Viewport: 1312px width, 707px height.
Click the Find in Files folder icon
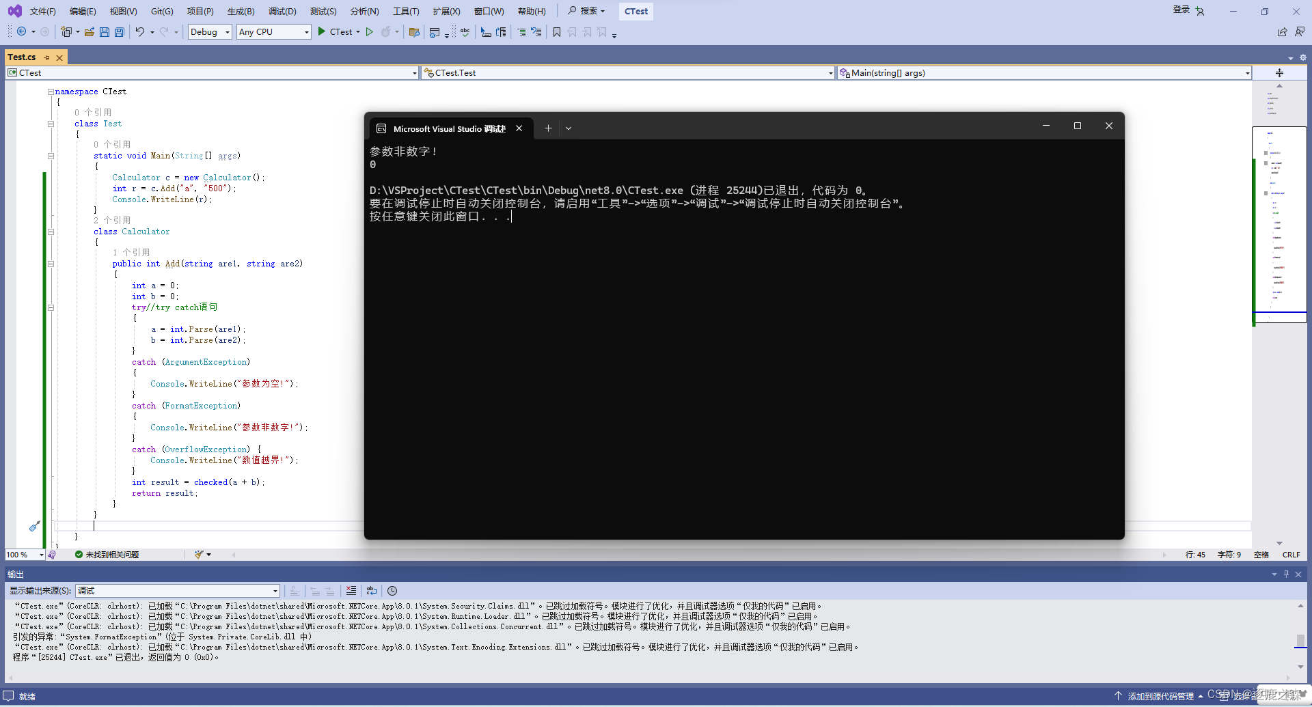(414, 32)
